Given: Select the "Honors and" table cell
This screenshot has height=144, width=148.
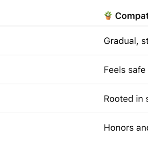Looking at the screenshot, I should pyautogui.click(x=126, y=127).
